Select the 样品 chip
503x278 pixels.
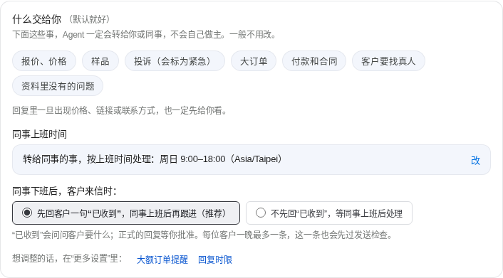click(x=100, y=61)
